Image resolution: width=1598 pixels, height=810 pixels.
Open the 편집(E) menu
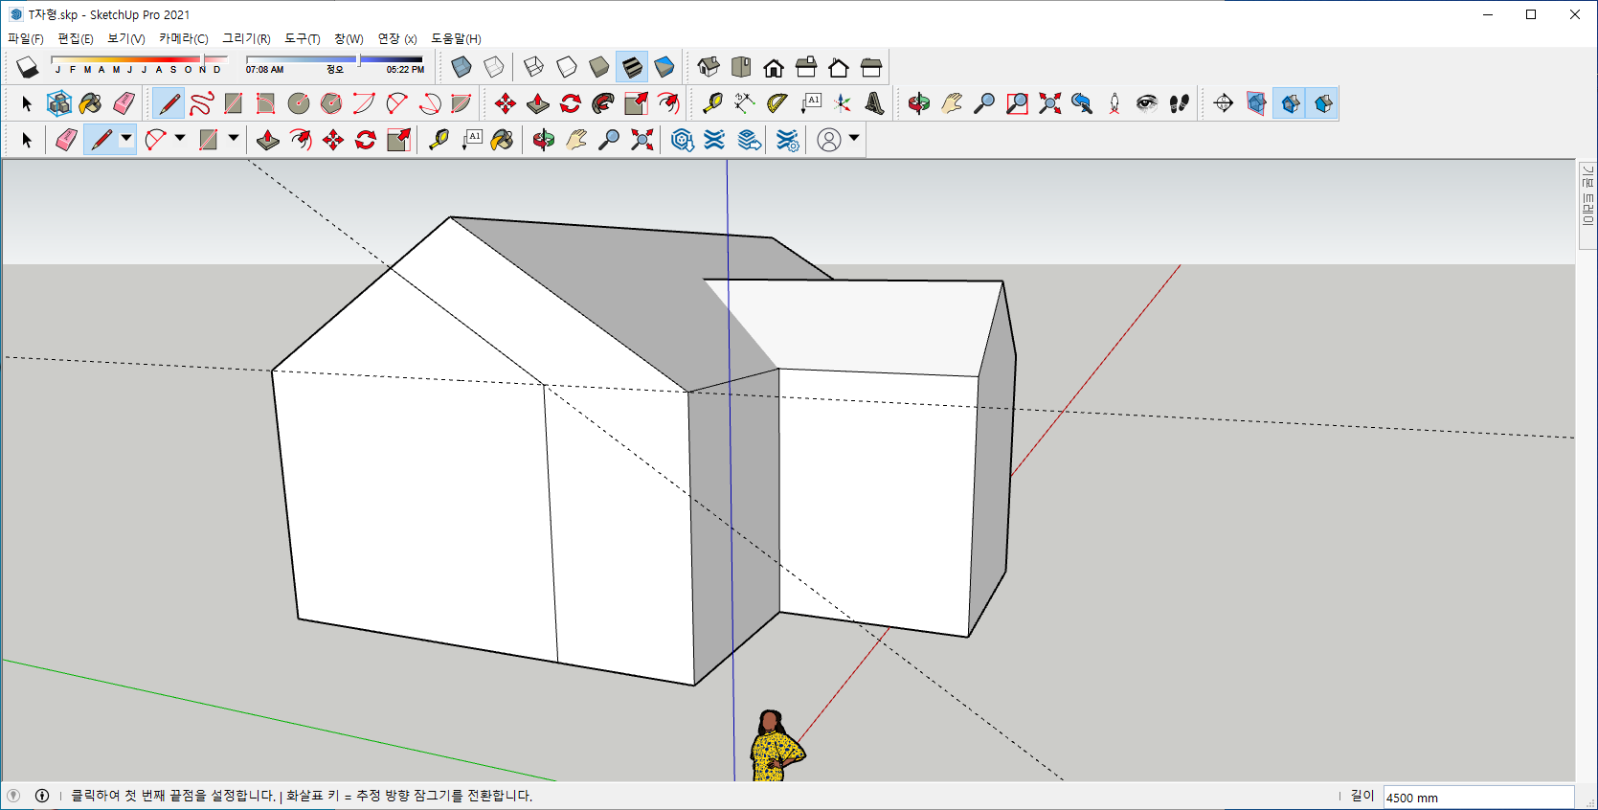click(x=76, y=39)
